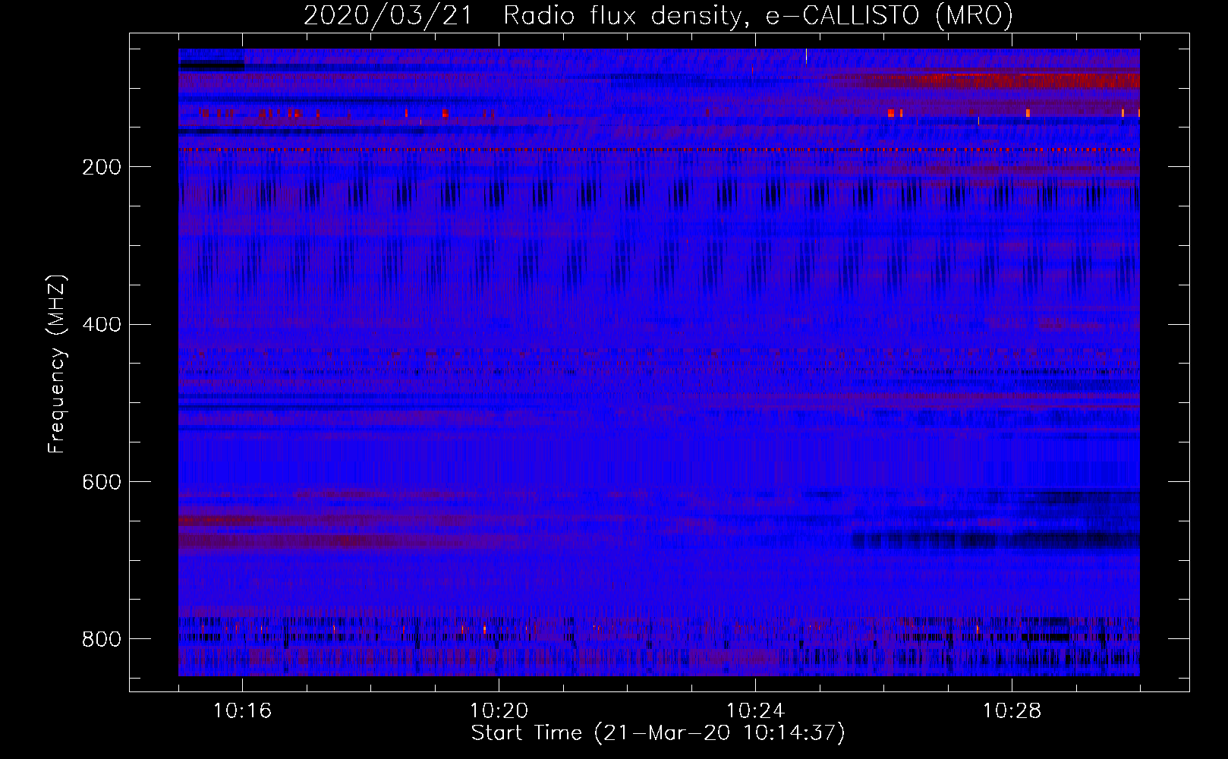Click the plot title "Radio flux density, e-CALLISTO (MRO)"

coord(758,16)
